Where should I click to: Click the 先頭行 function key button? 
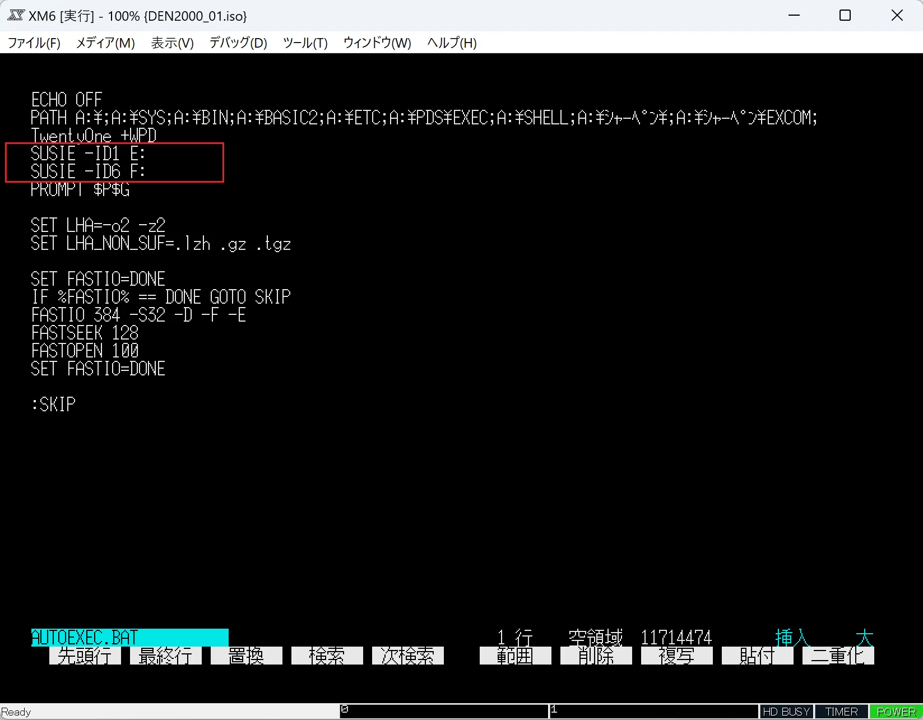(x=85, y=656)
